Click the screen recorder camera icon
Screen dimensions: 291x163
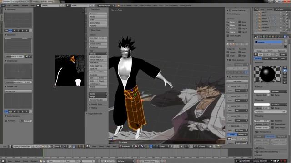[x=275, y=161]
